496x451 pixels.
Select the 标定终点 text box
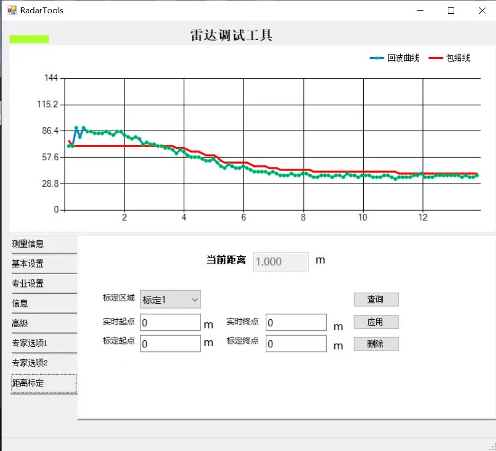pos(296,344)
